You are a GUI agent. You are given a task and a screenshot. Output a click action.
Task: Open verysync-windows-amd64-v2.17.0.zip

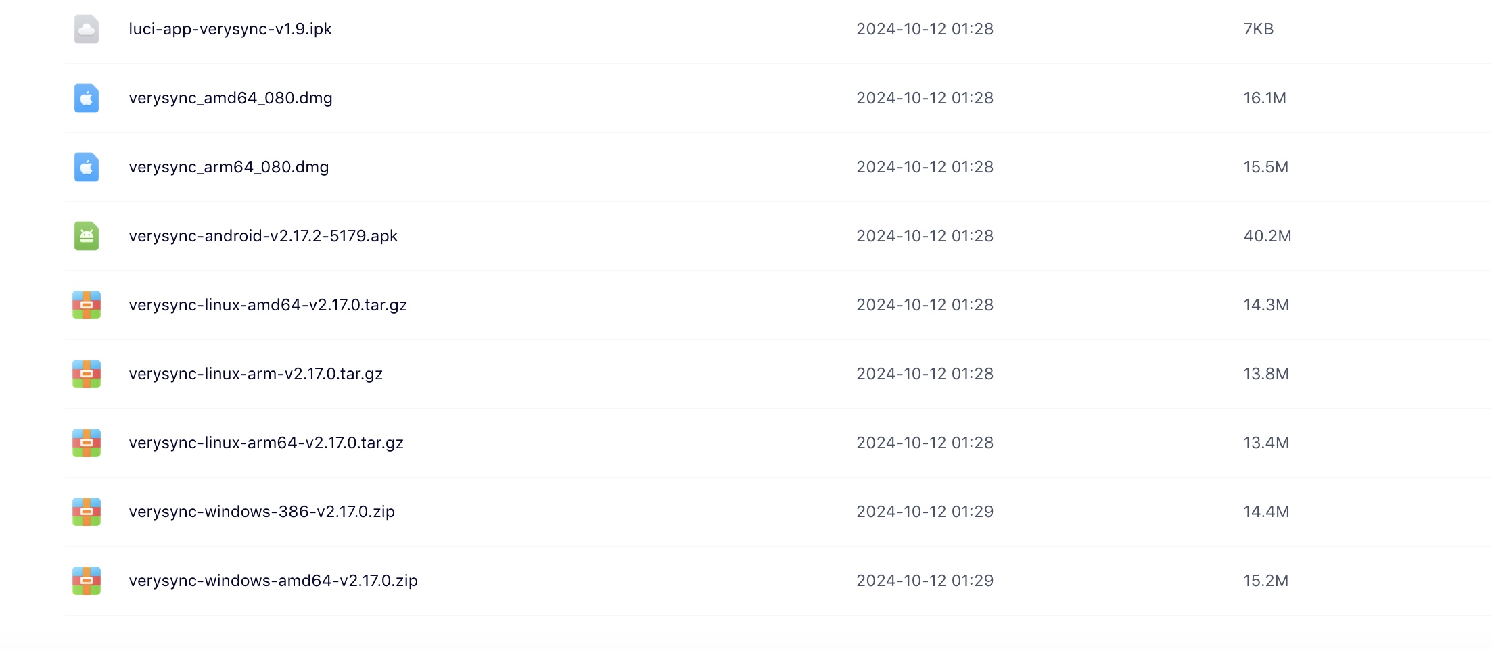[273, 581]
